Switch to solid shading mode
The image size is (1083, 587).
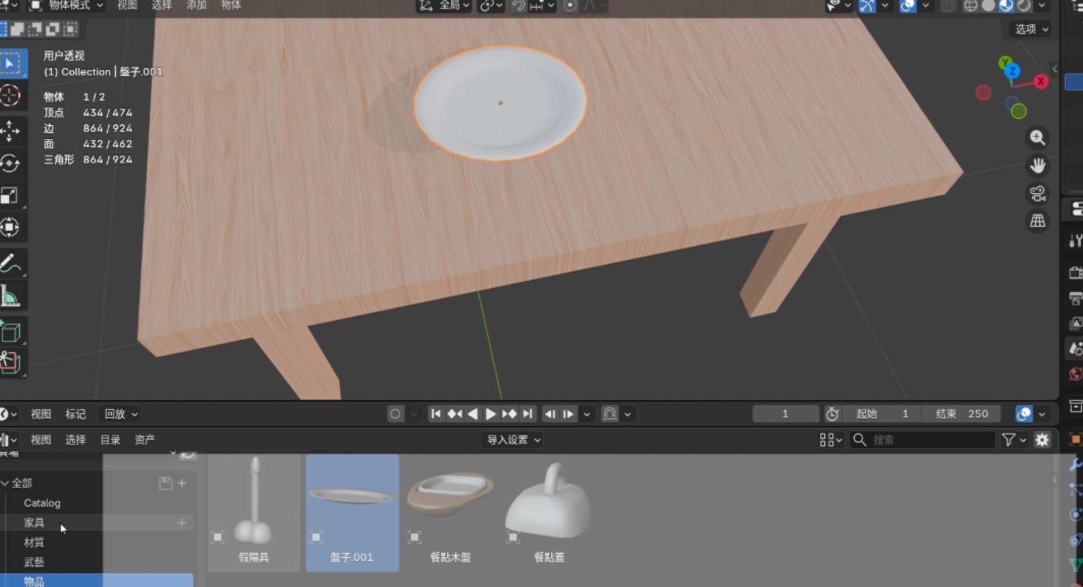click(988, 6)
